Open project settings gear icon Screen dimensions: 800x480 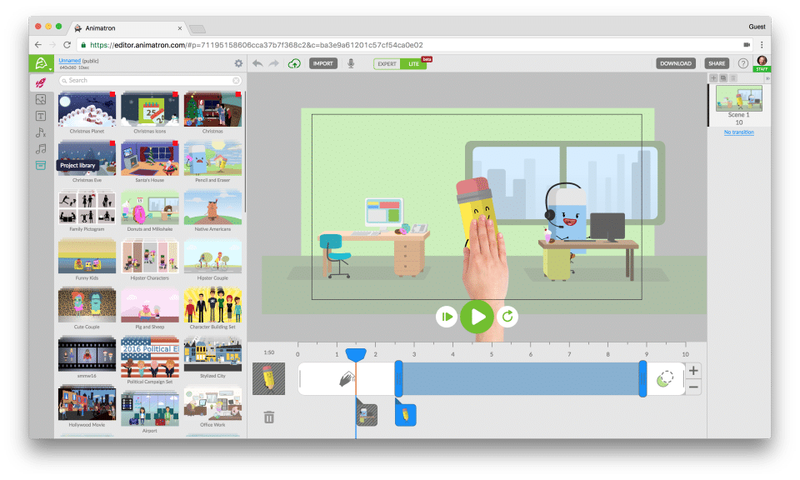(238, 63)
